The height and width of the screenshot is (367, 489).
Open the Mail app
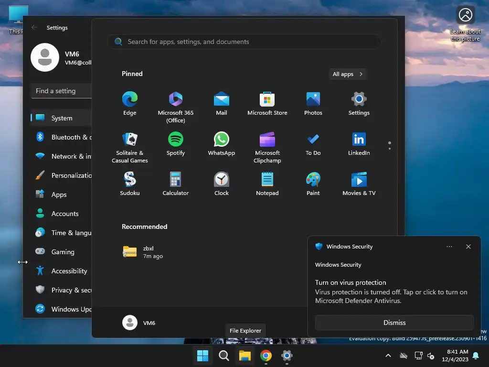point(222,104)
